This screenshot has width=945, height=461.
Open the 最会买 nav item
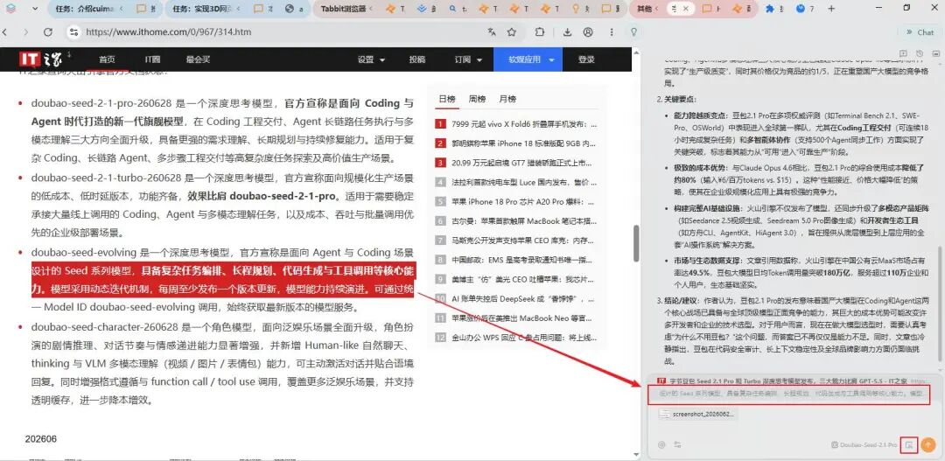[x=199, y=59]
